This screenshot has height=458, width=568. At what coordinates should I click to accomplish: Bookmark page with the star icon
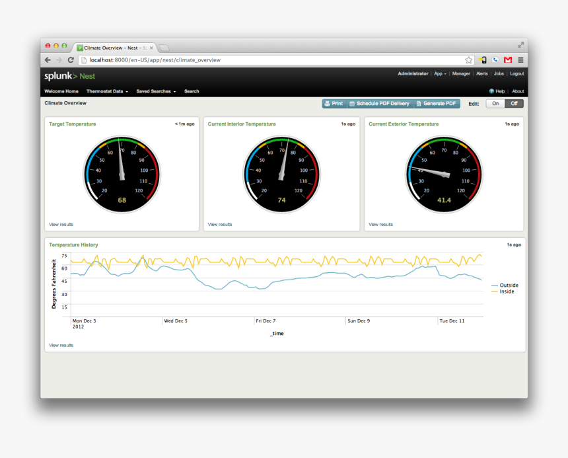(x=469, y=60)
